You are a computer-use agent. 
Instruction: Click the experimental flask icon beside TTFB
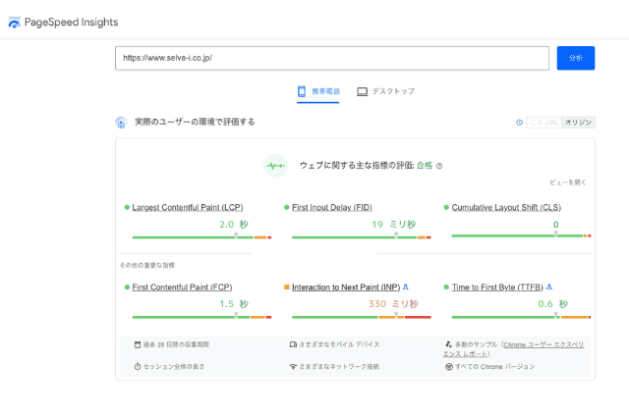point(549,287)
